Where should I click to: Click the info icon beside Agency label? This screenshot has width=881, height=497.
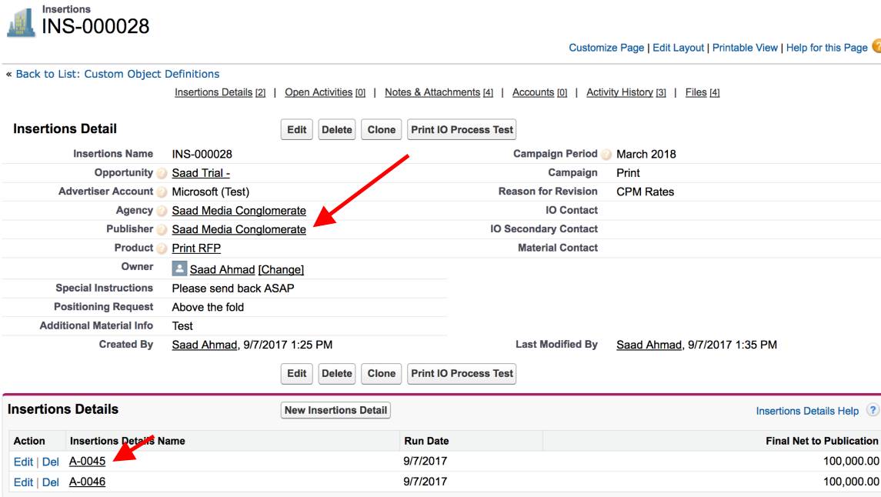click(x=162, y=211)
